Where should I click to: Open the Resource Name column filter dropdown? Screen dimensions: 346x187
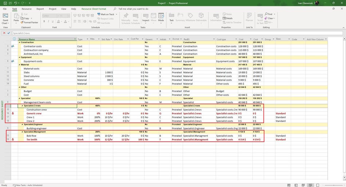point(75,39)
